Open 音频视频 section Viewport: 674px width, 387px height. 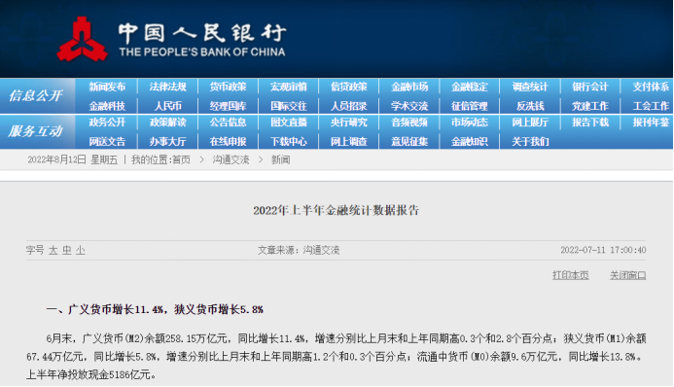409,123
